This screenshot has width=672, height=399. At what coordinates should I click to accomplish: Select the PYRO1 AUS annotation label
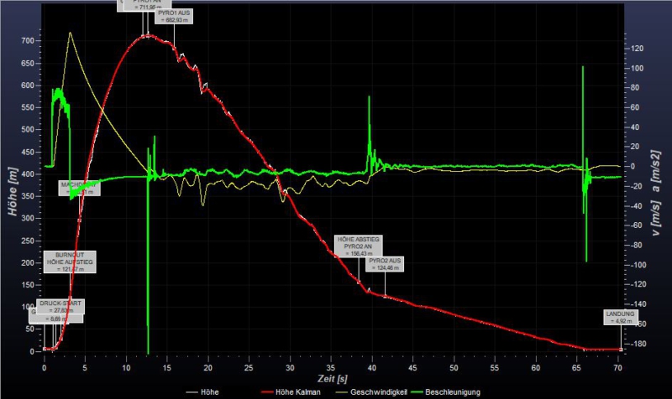(175, 17)
